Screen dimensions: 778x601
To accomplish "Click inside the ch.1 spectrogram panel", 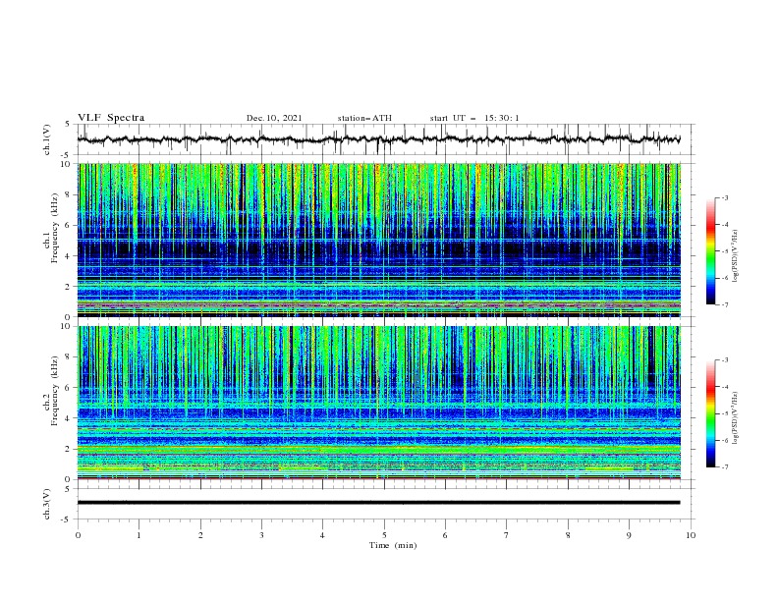I will point(379,240).
